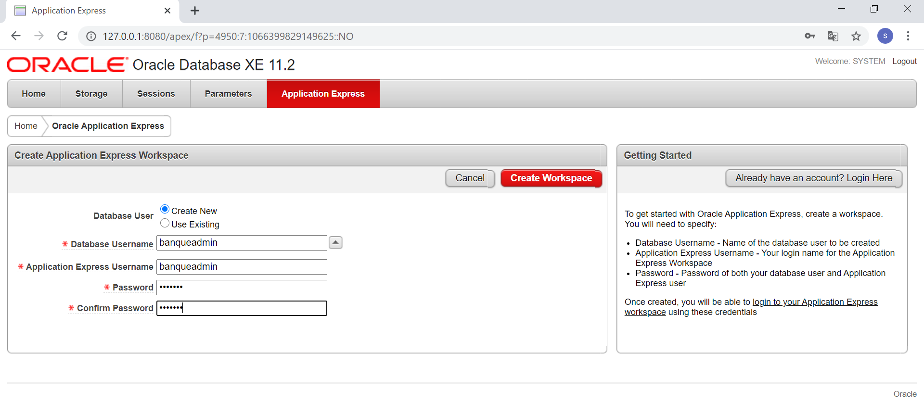
Task: Focus the Database Username input field
Action: pyautogui.click(x=242, y=243)
